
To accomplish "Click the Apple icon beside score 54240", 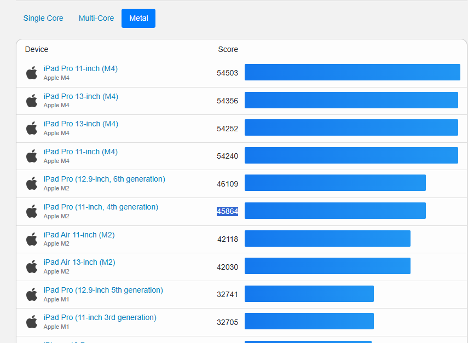I will click(x=32, y=156).
